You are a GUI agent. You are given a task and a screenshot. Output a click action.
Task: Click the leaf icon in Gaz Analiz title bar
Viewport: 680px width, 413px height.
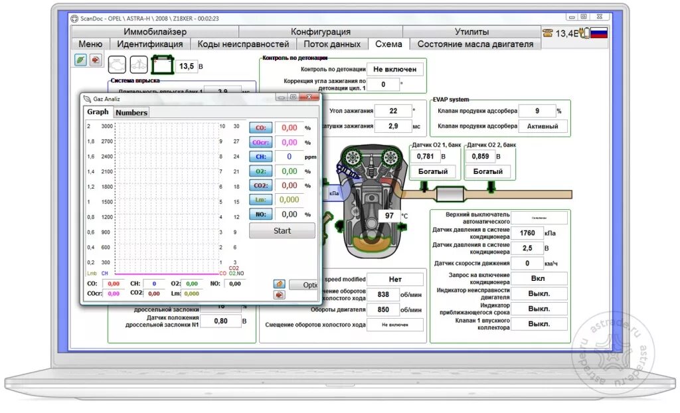(x=87, y=99)
